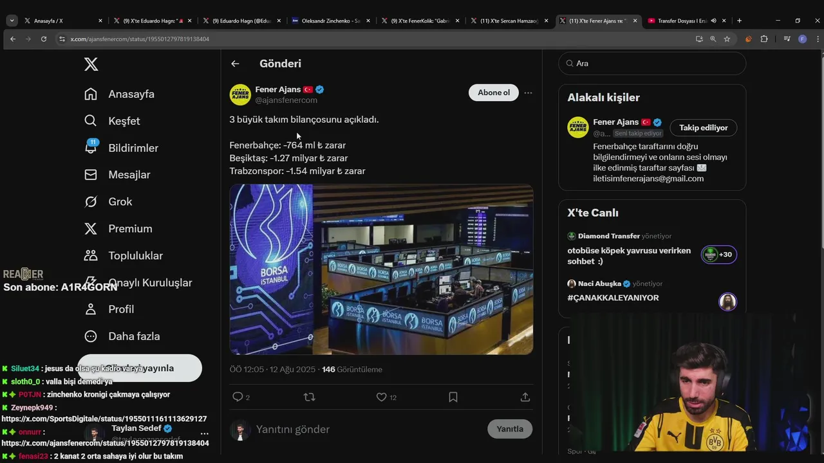Open the browser media control icon
This screenshot has height=463, width=824.
coord(787,39)
